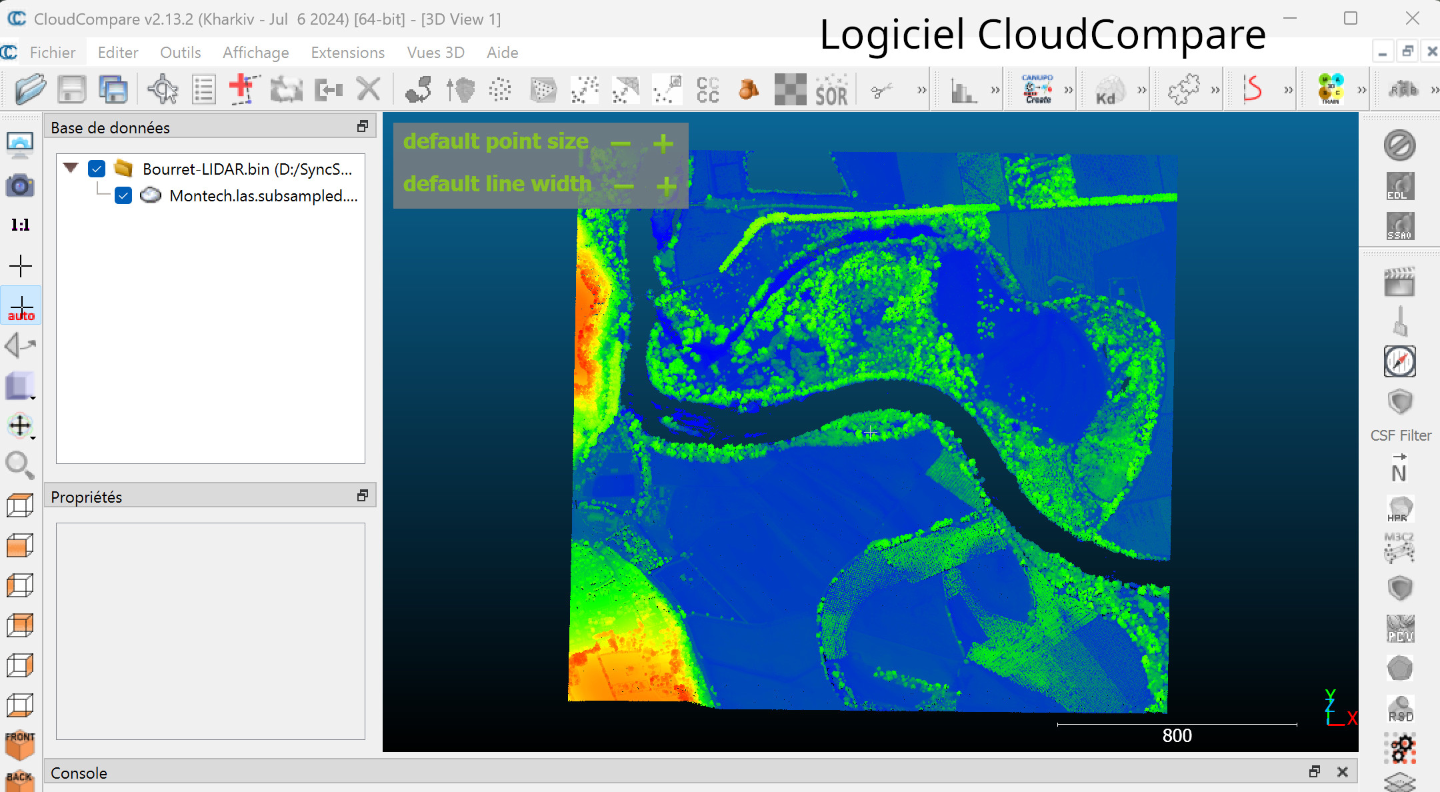Click the remove filter circle-slash icon
The width and height of the screenshot is (1440, 792).
pos(1399,145)
